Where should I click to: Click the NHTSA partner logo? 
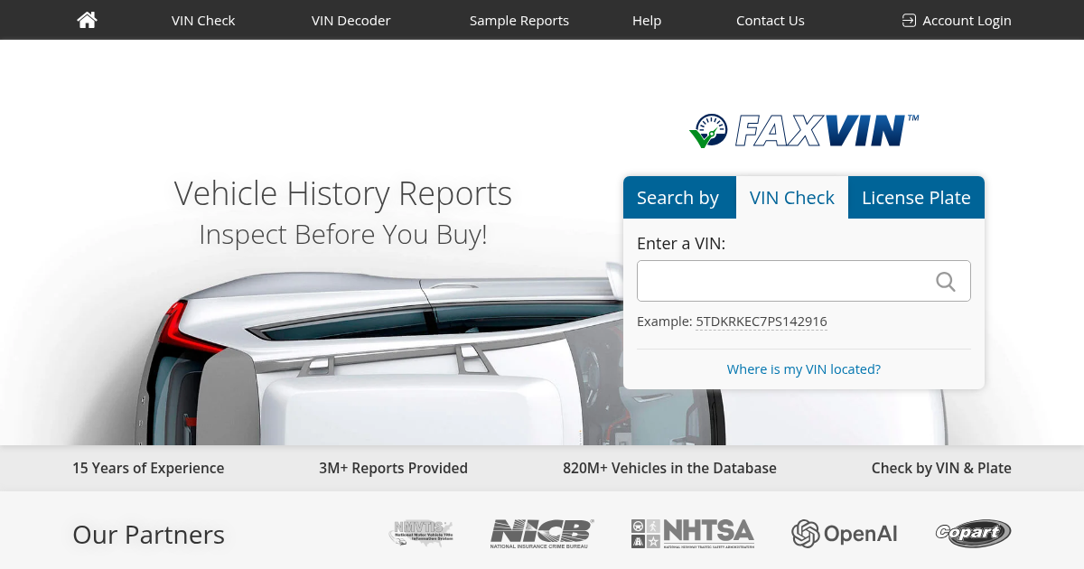pos(693,533)
